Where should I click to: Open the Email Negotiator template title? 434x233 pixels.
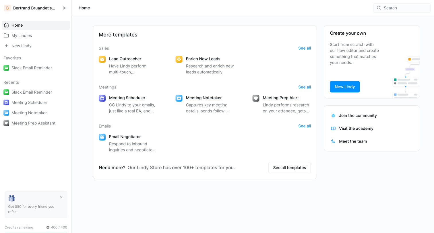coord(125,137)
